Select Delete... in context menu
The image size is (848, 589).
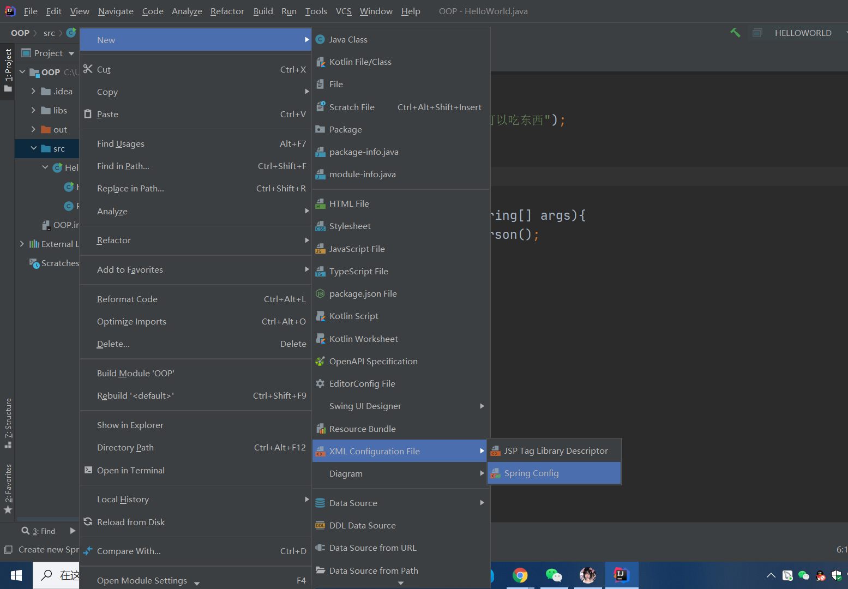(x=196, y=344)
